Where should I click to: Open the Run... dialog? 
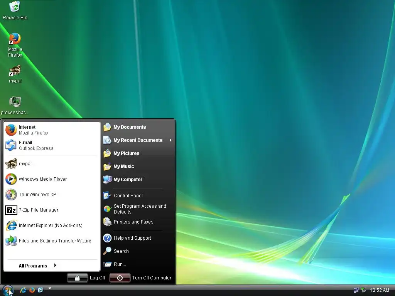coord(138,264)
